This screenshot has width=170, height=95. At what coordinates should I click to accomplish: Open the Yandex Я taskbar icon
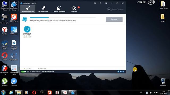(57, 93)
